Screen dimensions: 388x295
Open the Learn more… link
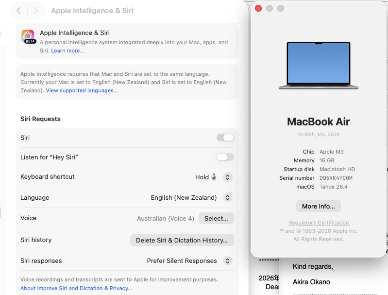pyautogui.click(x=67, y=51)
